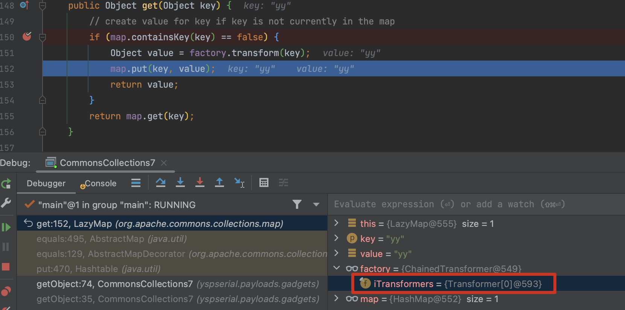
Task: Select the getObject:74, CommonsCollections7 stack frame
Action: coord(172,284)
